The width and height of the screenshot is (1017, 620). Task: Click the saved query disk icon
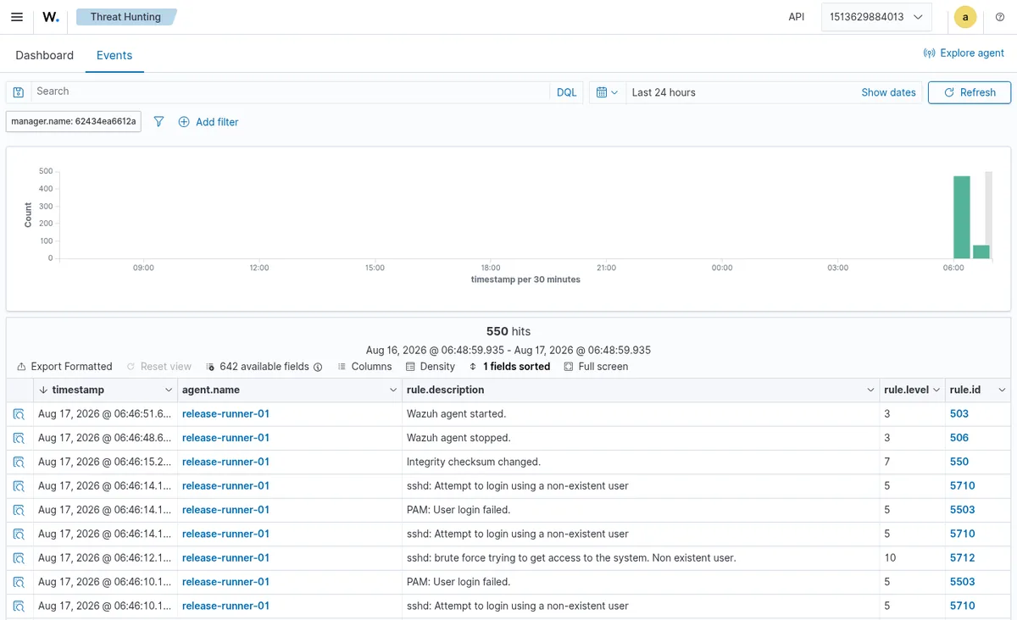(x=19, y=92)
